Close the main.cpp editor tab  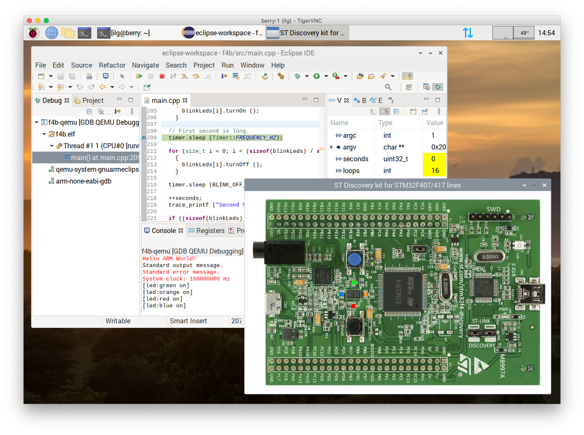(185, 100)
